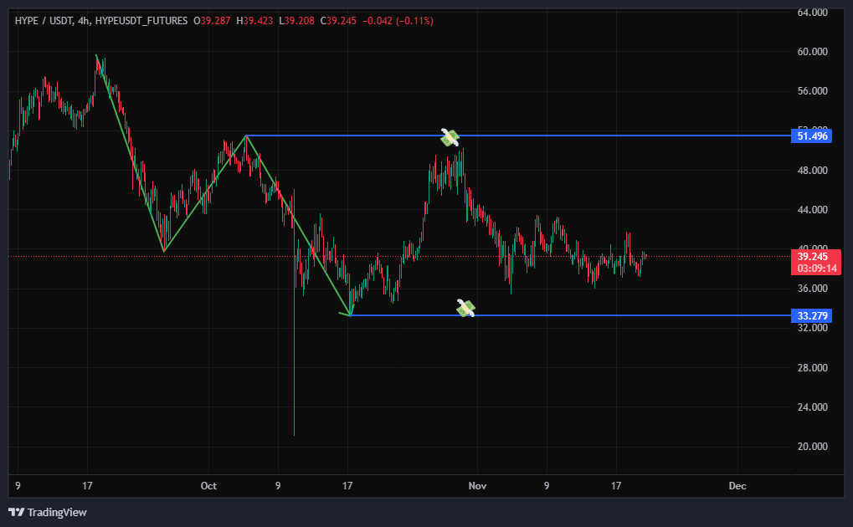Click the Dec label on the time axis

point(737,486)
